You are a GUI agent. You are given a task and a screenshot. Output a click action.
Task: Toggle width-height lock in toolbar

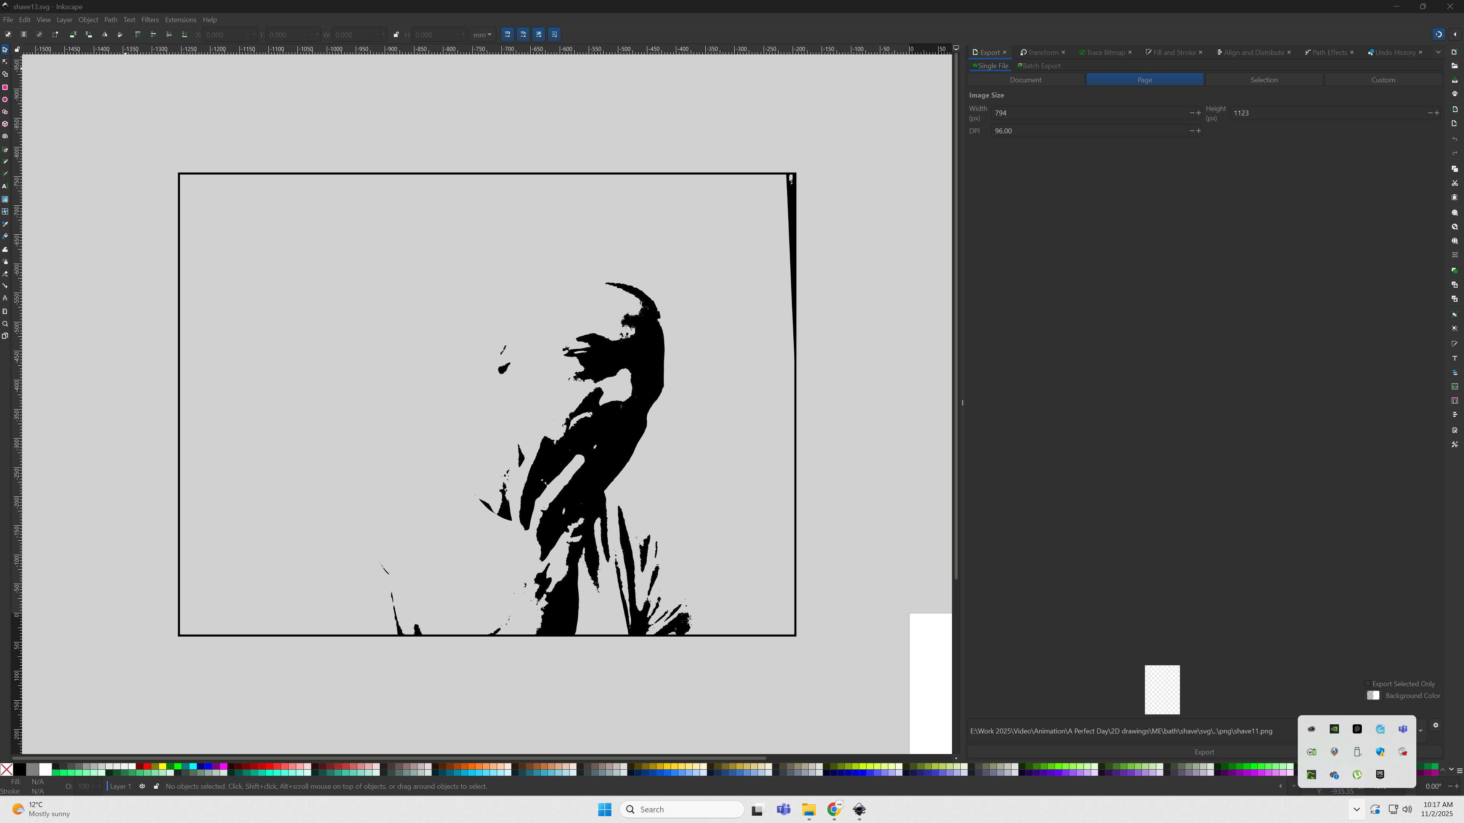pos(396,35)
